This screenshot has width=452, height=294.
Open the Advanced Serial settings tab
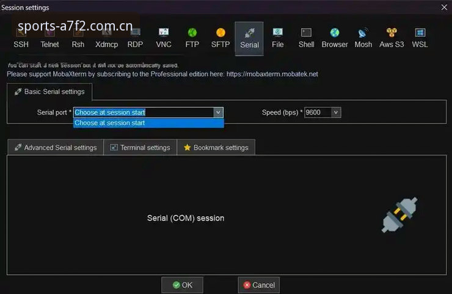tap(56, 148)
